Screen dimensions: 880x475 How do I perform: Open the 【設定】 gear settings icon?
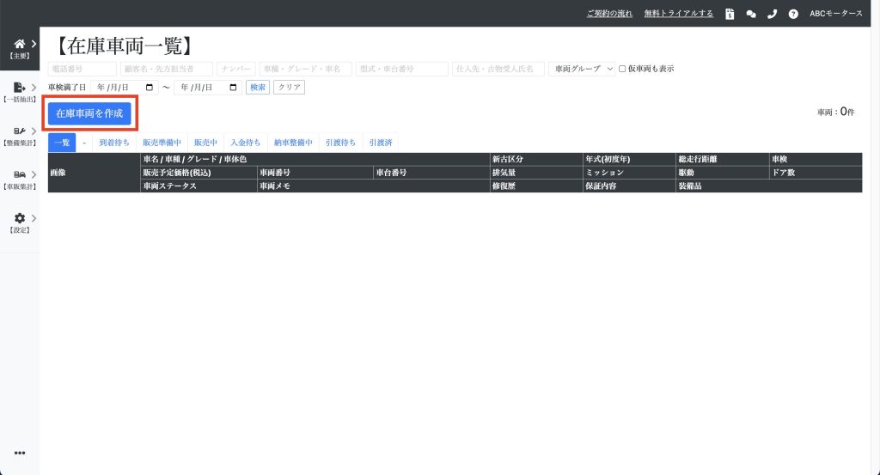point(20,218)
